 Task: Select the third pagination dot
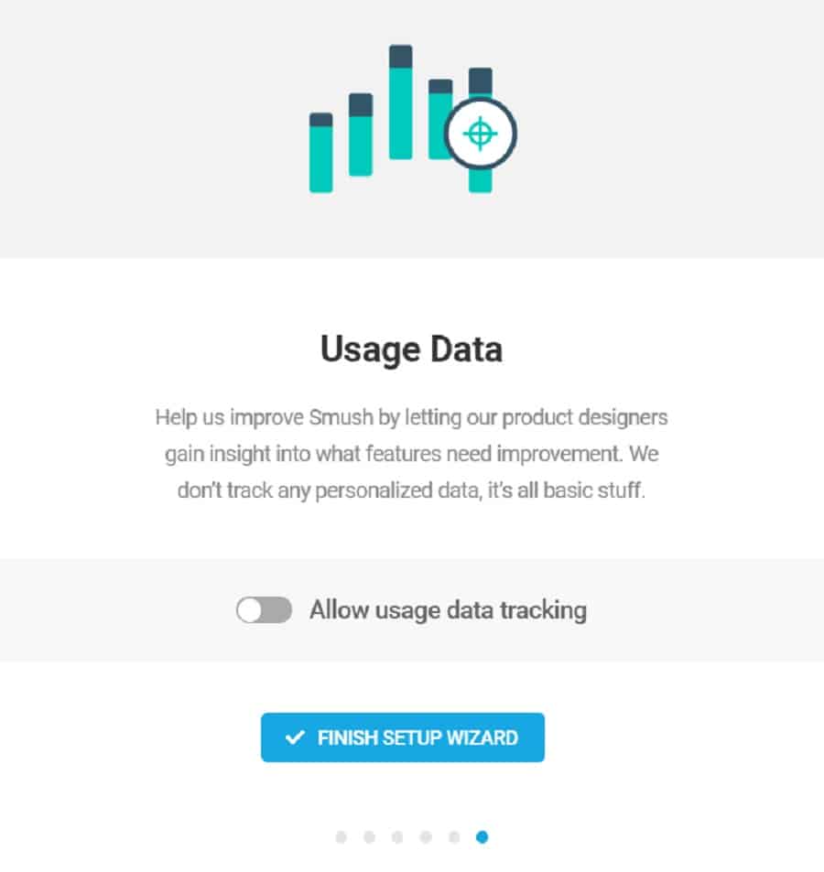click(x=397, y=837)
